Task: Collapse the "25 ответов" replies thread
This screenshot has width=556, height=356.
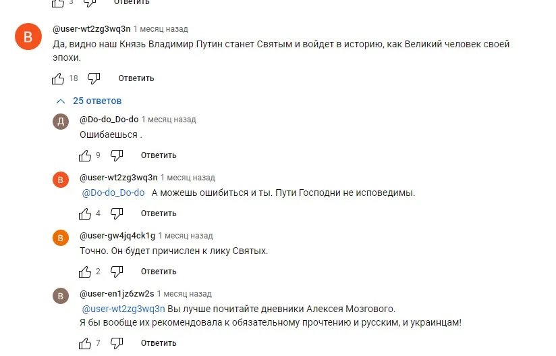Action: [89, 101]
